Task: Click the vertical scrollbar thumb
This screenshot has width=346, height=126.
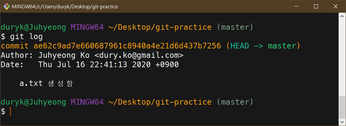Action: [342, 108]
